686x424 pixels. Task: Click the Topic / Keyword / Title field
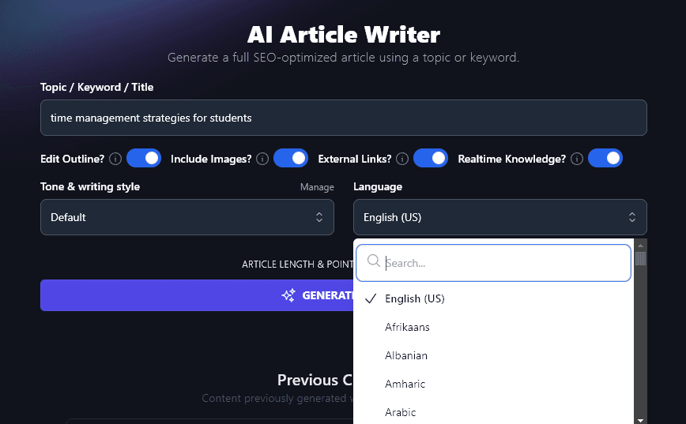pos(344,118)
